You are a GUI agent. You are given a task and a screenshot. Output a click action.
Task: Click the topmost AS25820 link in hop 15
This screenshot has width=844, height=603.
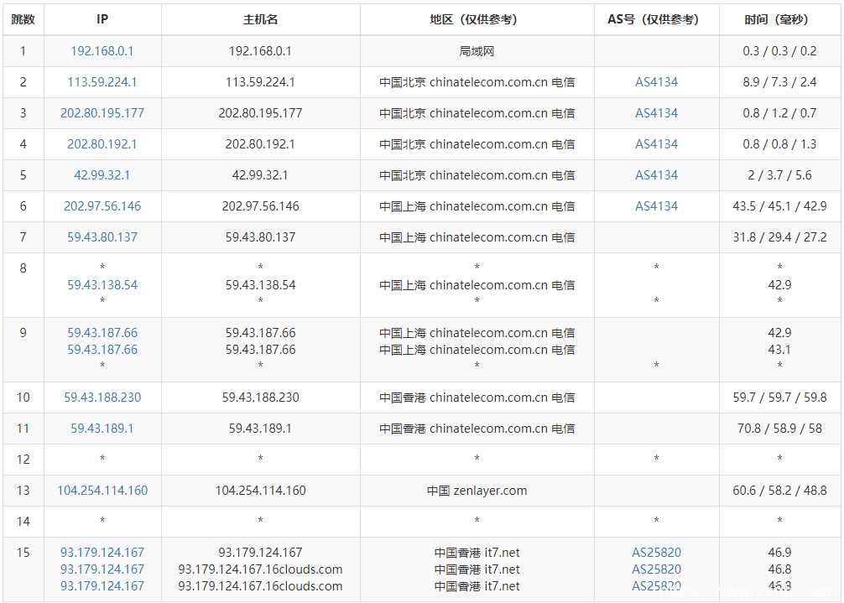(656, 553)
